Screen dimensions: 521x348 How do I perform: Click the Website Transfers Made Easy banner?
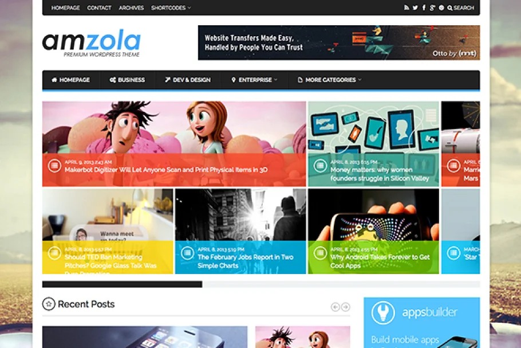point(339,42)
